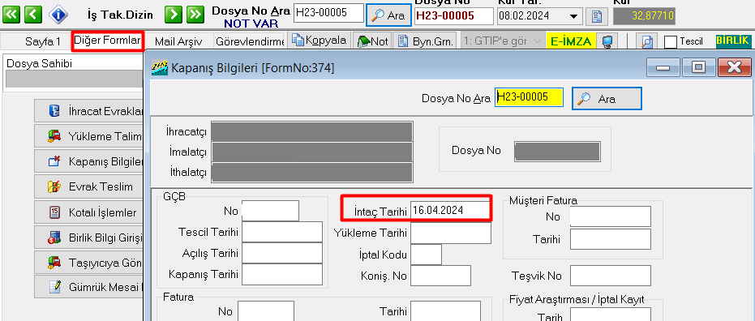
Task: Switch to Diğer Formlar tab
Action: [107, 41]
